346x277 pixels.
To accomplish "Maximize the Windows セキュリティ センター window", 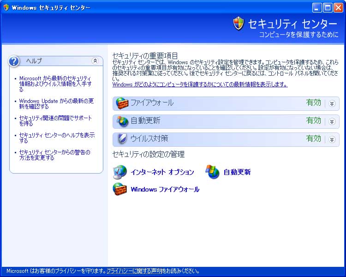I will pos(328,8).
